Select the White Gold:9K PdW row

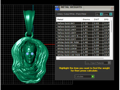pos(83,42)
